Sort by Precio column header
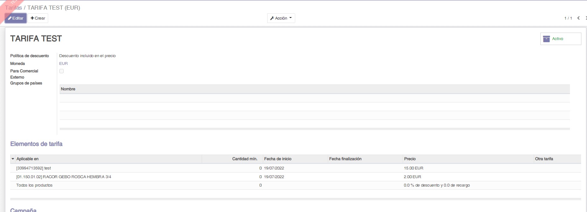The image size is (587, 212). (410, 159)
